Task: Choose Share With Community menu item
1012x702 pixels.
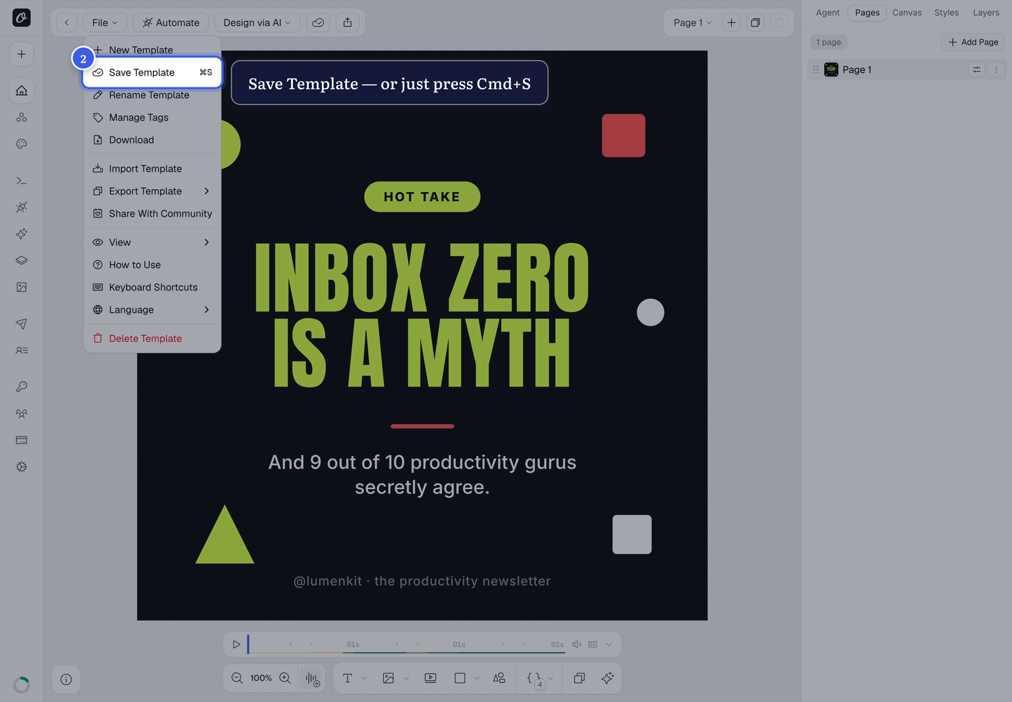Action: pos(152,214)
